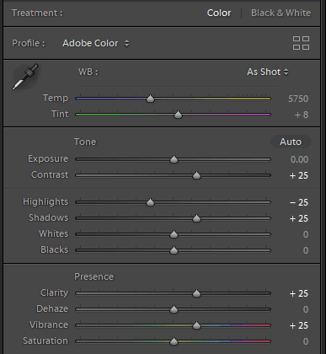This screenshot has width=326, height=354.
Task: Open the Adobe Color profile dropdown
Action: 96,43
